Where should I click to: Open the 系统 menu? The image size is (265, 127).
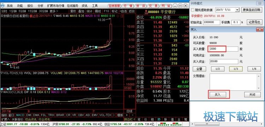(x=10, y=6)
